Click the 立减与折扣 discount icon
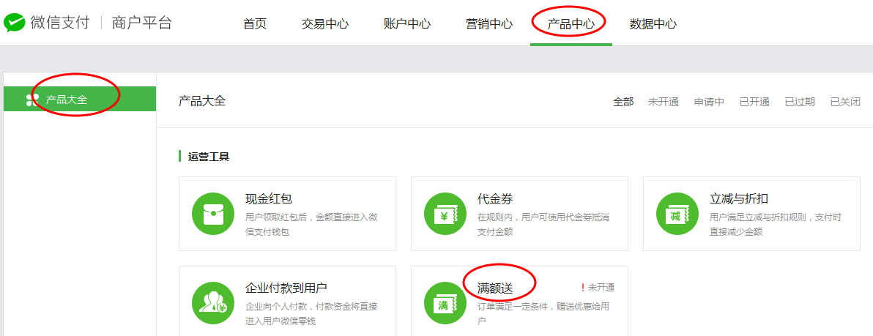Image resolution: width=873 pixels, height=336 pixels. point(677,214)
